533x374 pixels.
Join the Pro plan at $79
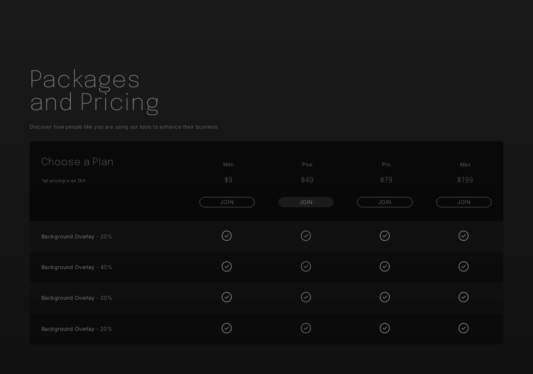(x=385, y=202)
